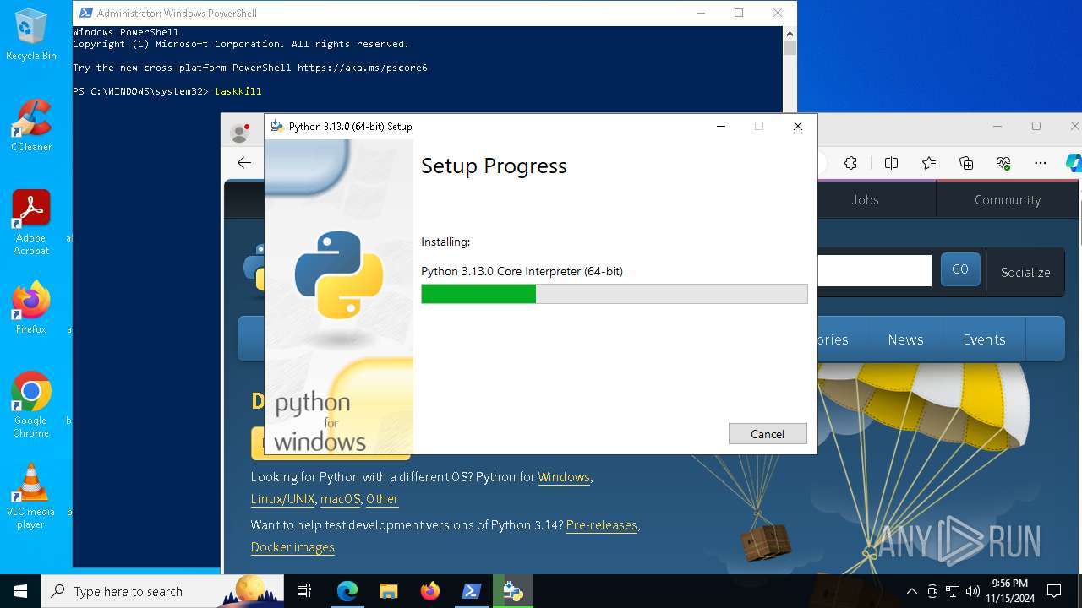Image resolution: width=1082 pixels, height=608 pixels.
Task: Open File Explorer from taskbar
Action: click(x=388, y=591)
